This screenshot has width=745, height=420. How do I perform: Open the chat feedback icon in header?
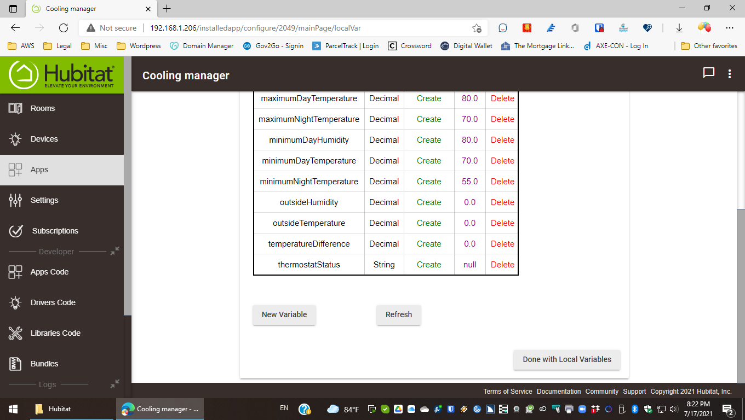(709, 73)
